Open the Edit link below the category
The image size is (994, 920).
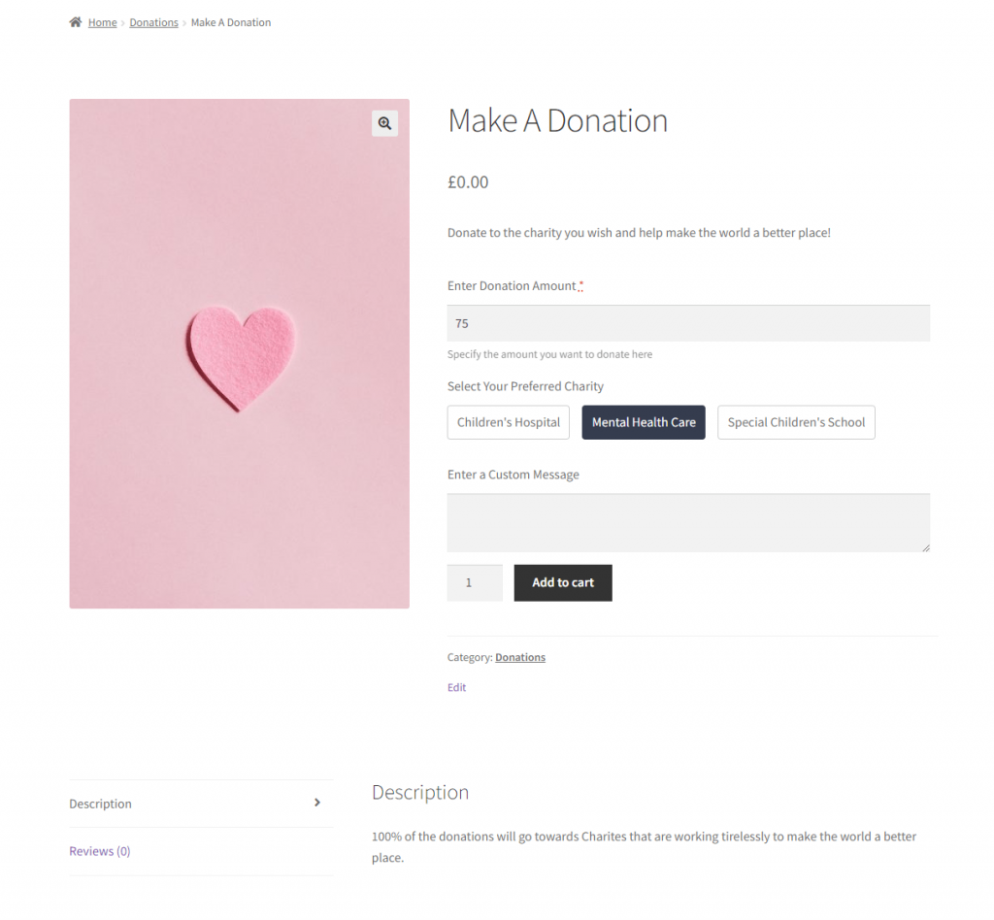point(455,687)
